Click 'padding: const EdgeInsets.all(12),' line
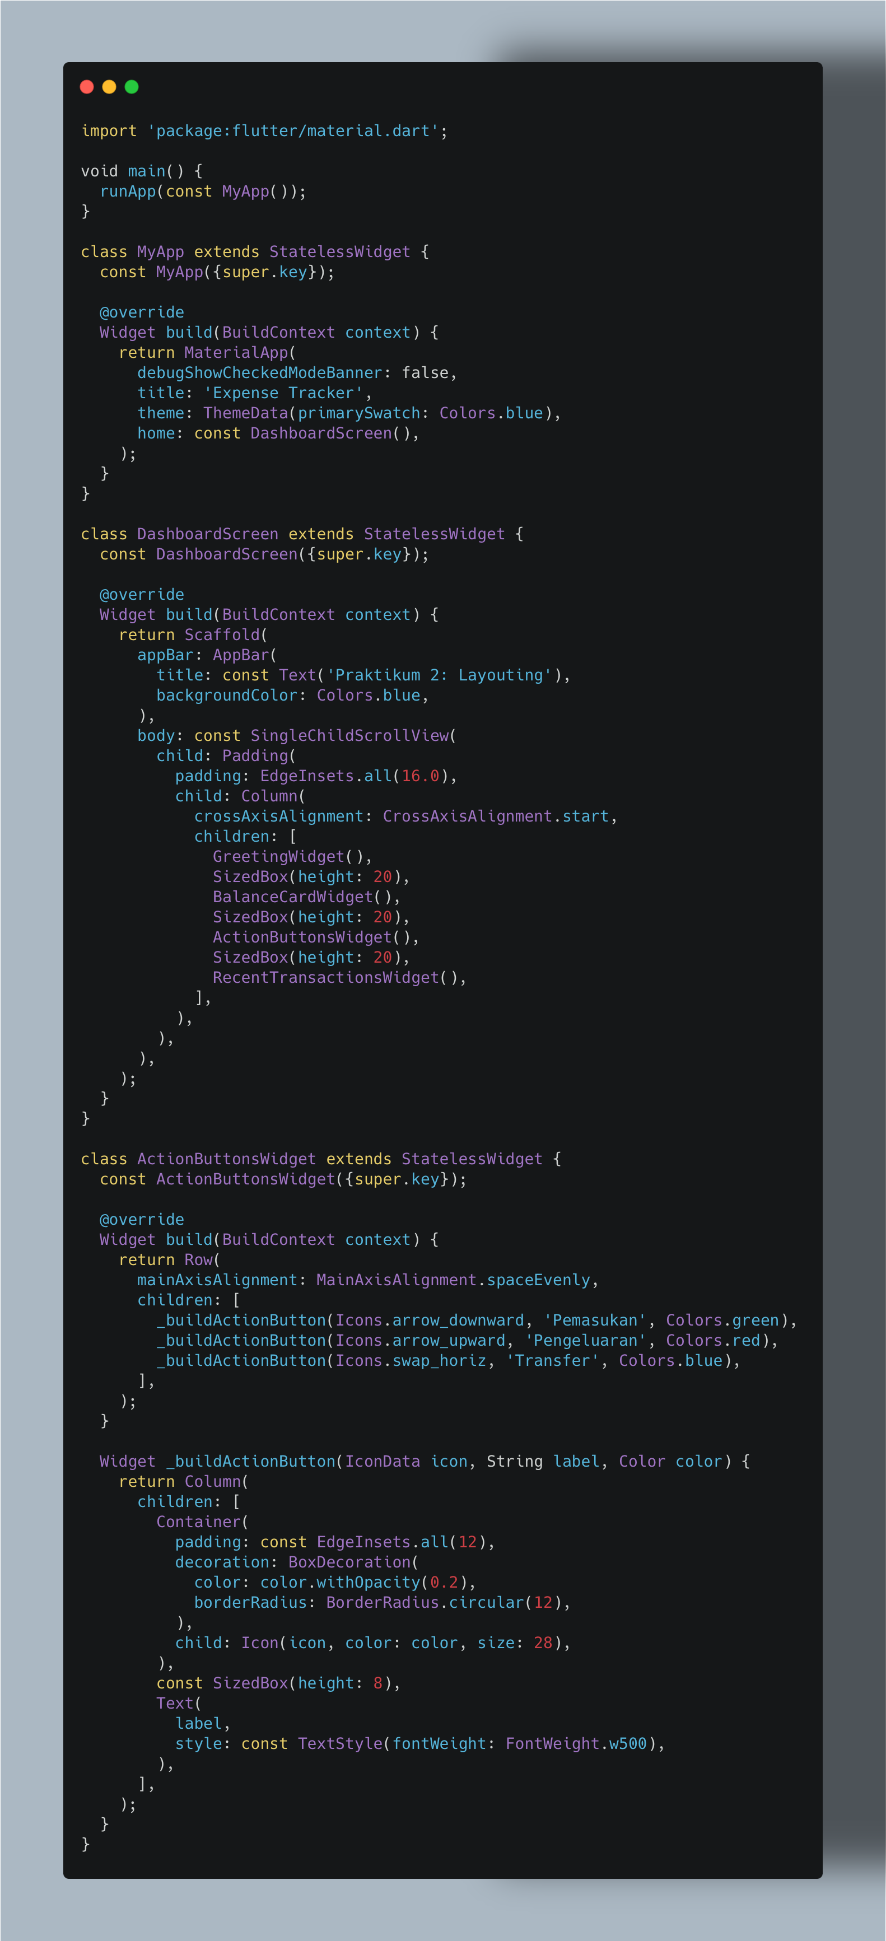This screenshot has height=1941, width=886. 334,1542
